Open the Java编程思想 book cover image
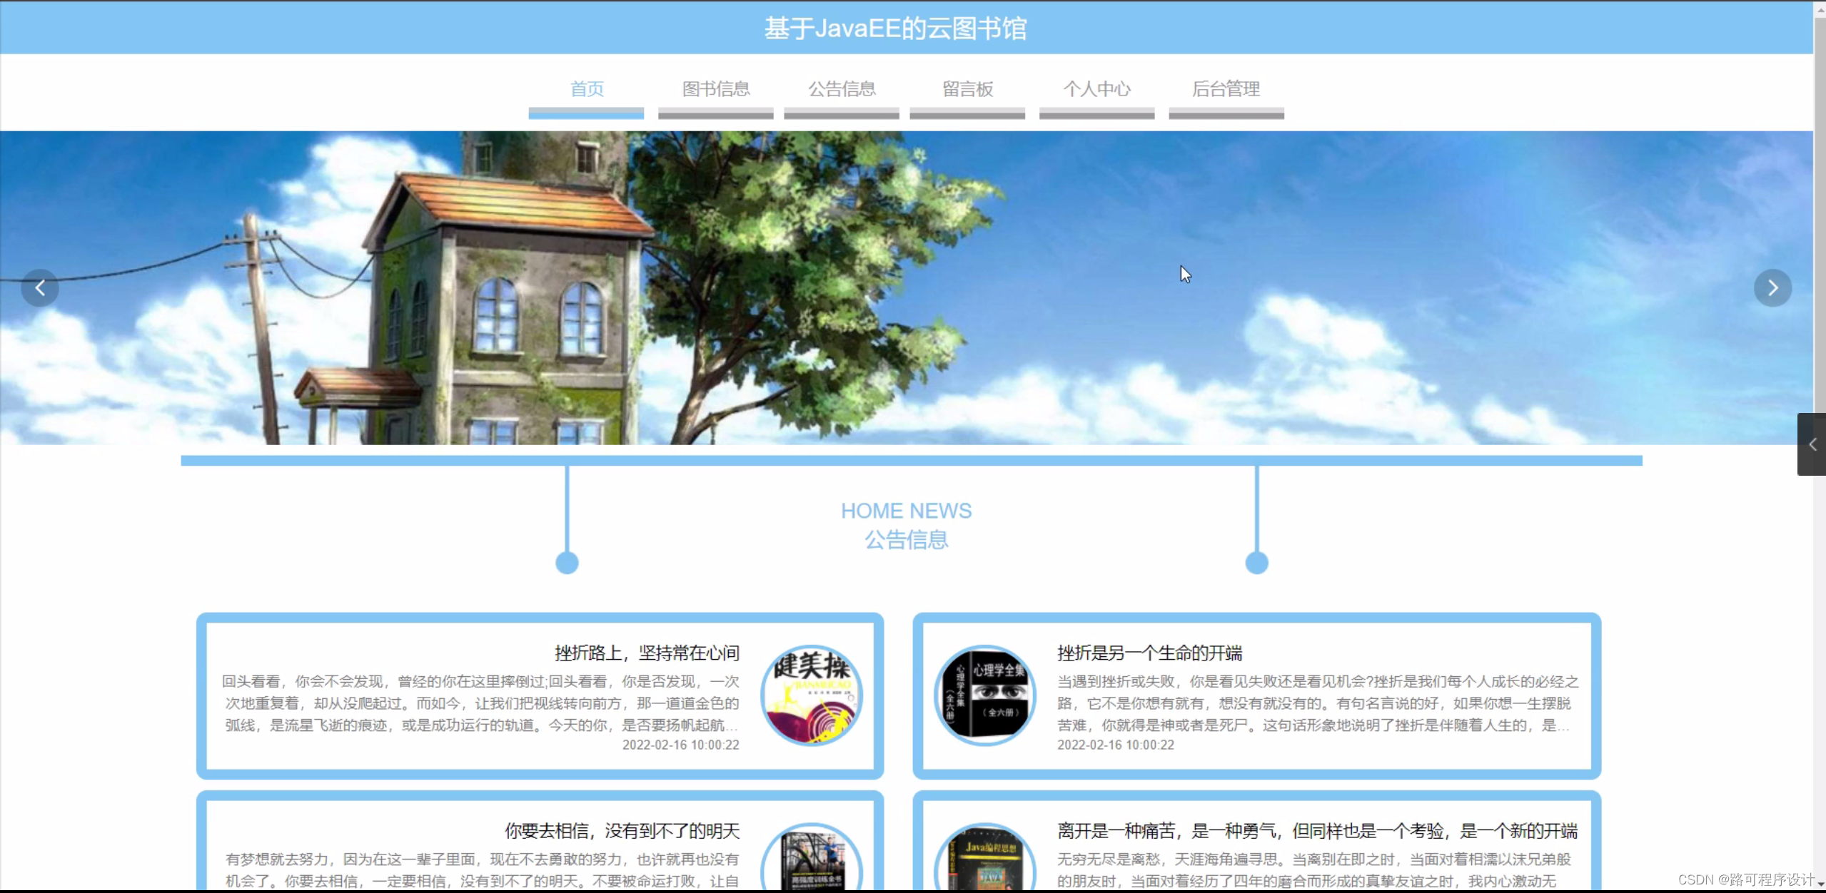1826x893 pixels. 984,860
